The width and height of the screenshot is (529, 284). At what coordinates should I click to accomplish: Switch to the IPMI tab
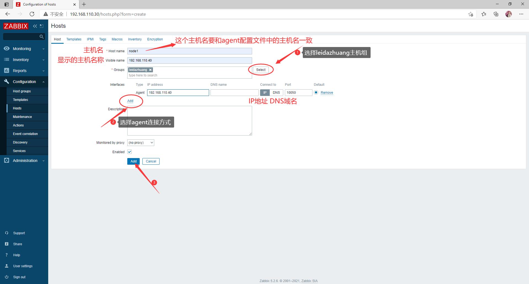tap(90, 39)
